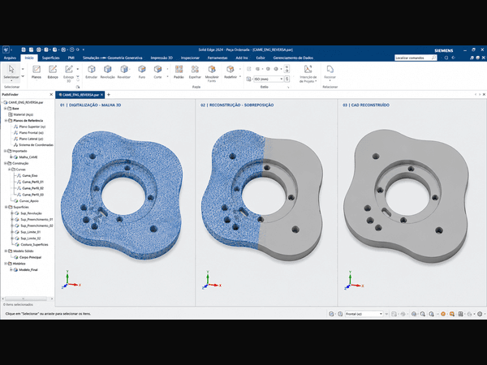Expand the Modelo_Final history node
Viewport: 487px width, 365px height.
pyautogui.click(x=11, y=270)
